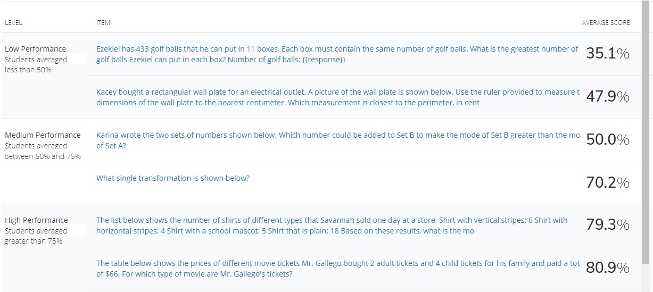Screen dimensions: 653x292
Task: Click the 79.3% score value
Action: pos(607,226)
